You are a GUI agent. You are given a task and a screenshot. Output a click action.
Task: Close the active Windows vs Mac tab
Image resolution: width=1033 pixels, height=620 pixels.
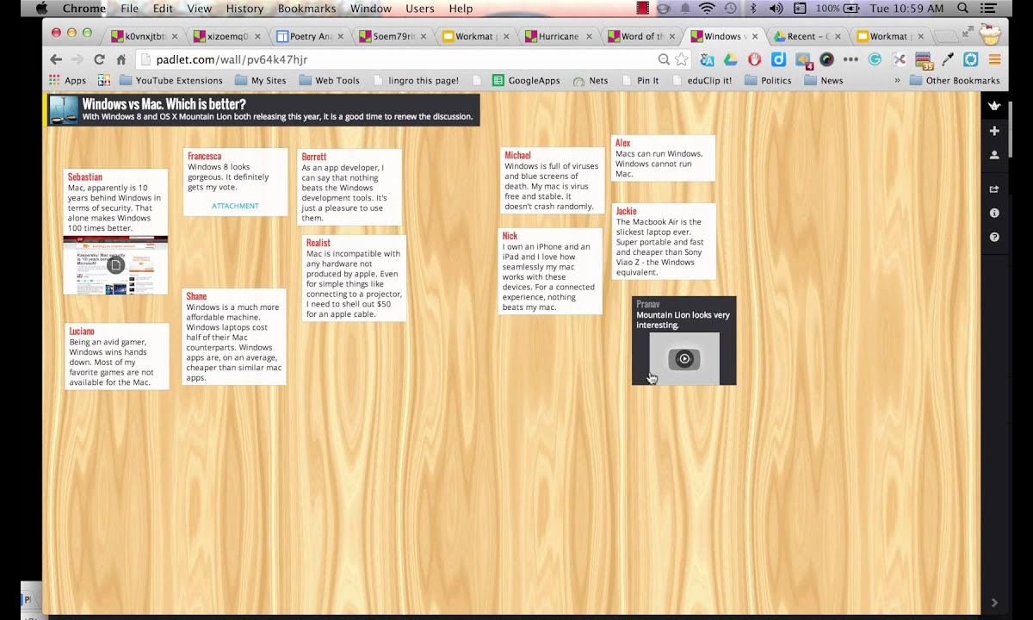754,36
